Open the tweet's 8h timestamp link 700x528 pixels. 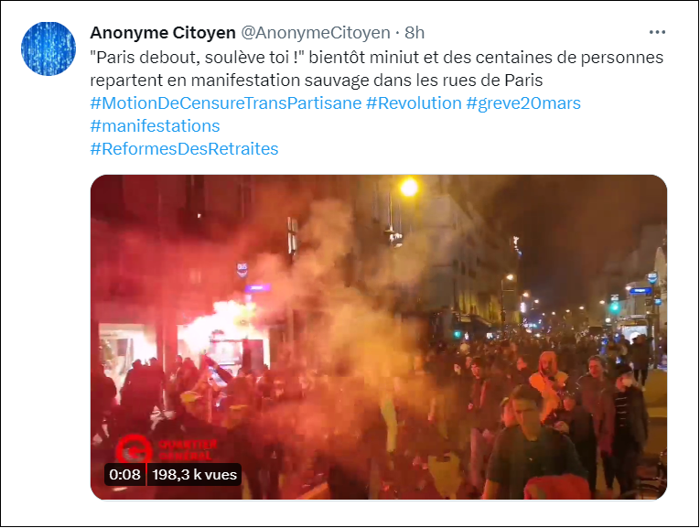[x=415, y=33]
